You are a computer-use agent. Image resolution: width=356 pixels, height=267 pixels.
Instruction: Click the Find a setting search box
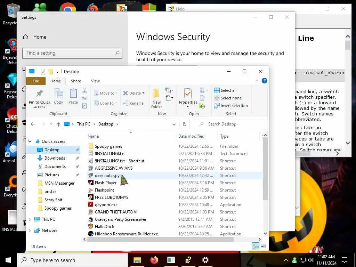pyautogui.click(x=72, y=53)
